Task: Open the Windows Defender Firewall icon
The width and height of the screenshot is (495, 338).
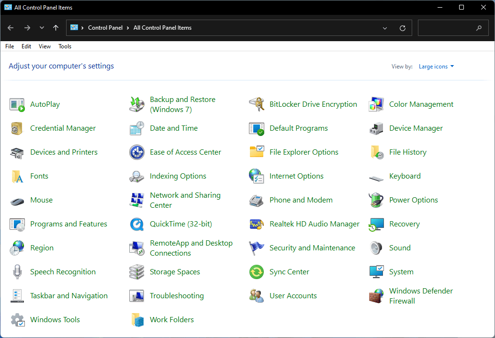Action: (x=376, y=296)
